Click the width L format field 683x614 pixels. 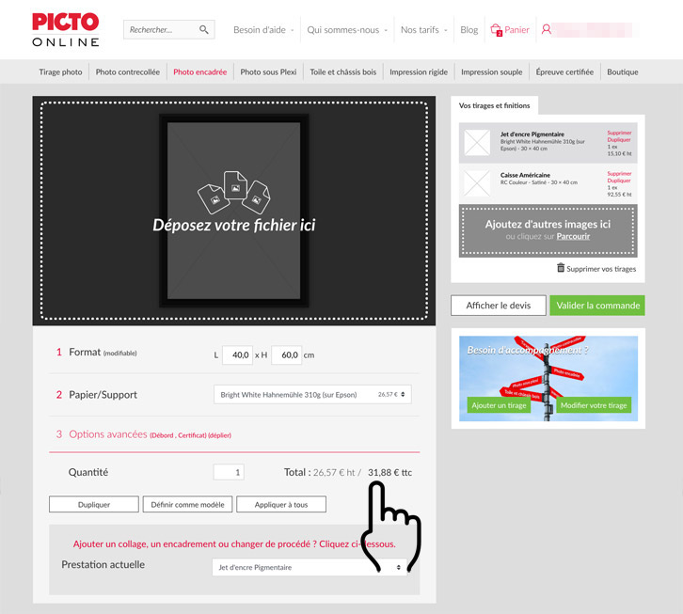point(237,354)
